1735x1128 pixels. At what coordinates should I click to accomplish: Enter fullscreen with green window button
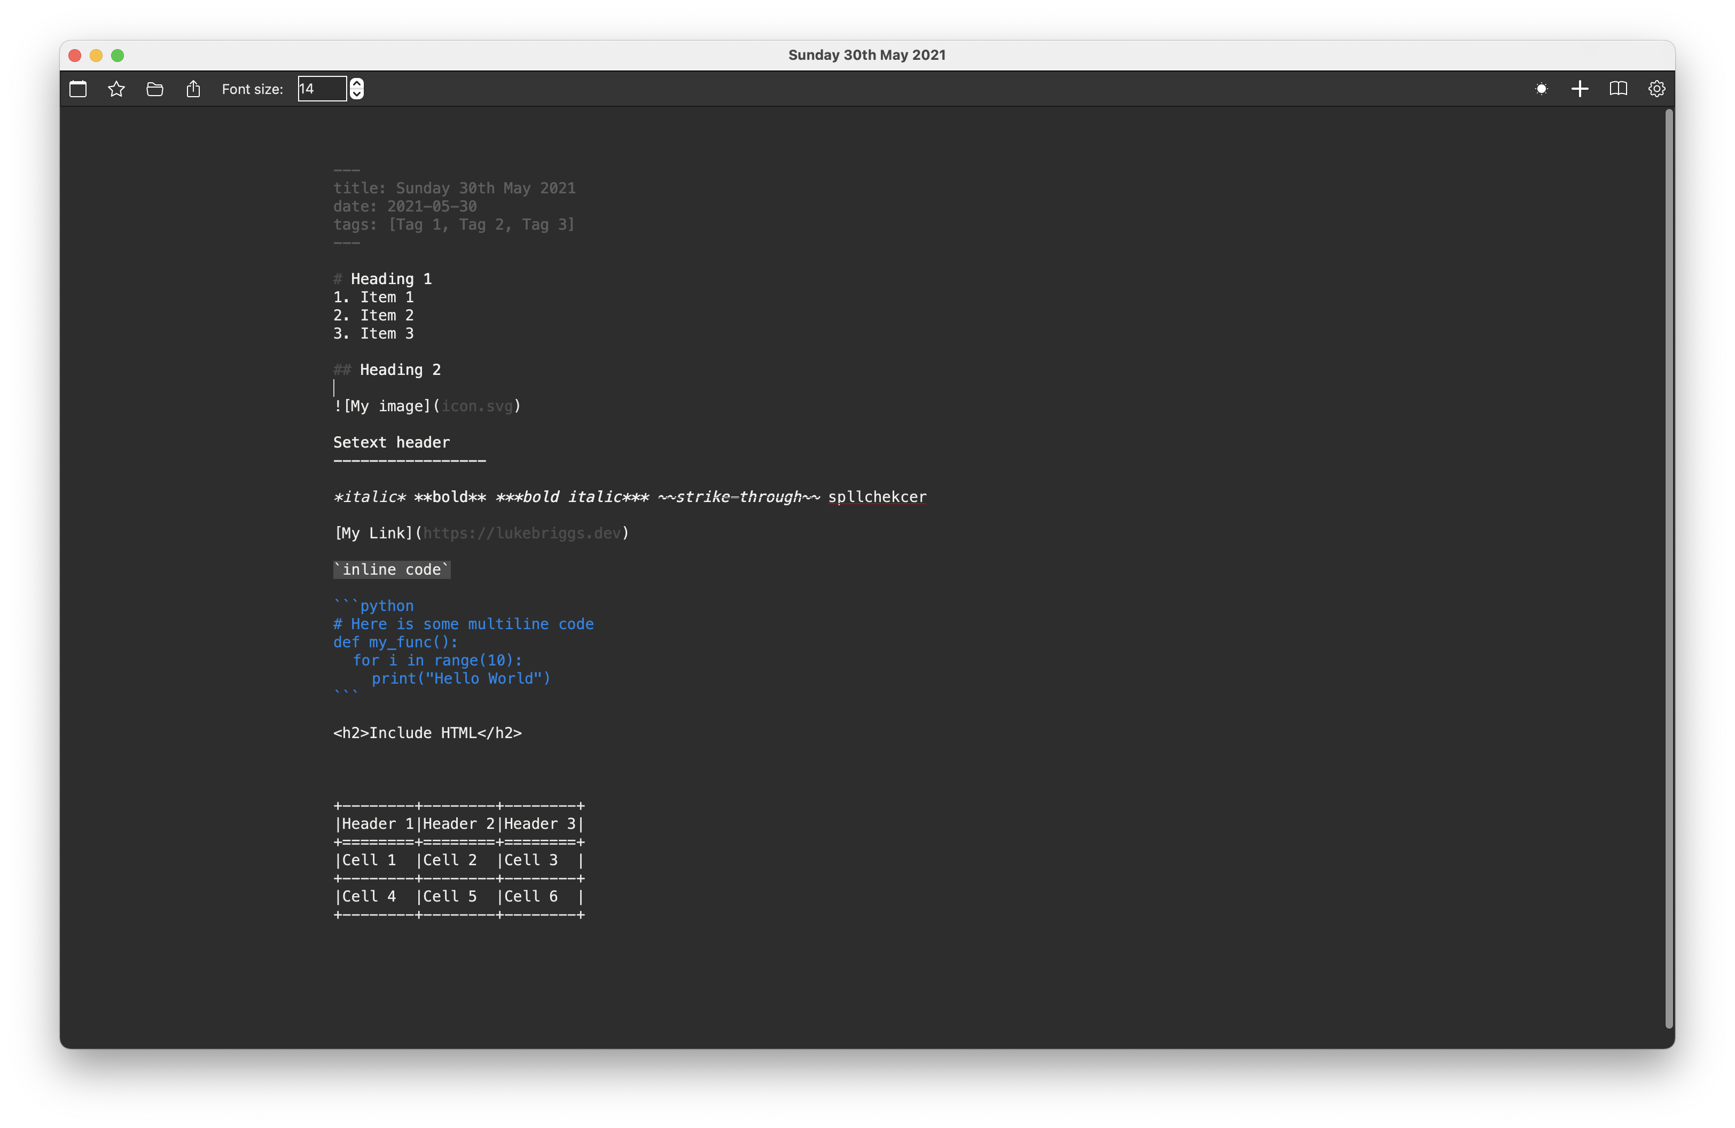[118, 56]
